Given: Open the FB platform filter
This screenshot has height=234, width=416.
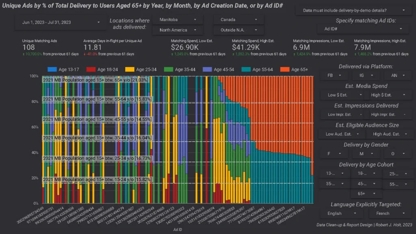Looking at the screenshot, I should tap(334, 75).
